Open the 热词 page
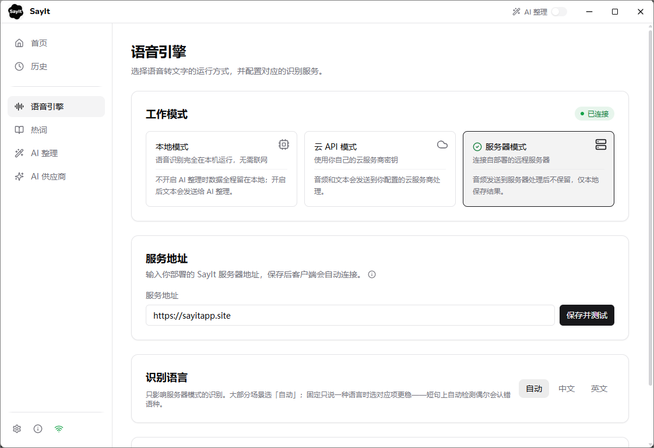This screenshot has width=654, height=448. point(56,129)
